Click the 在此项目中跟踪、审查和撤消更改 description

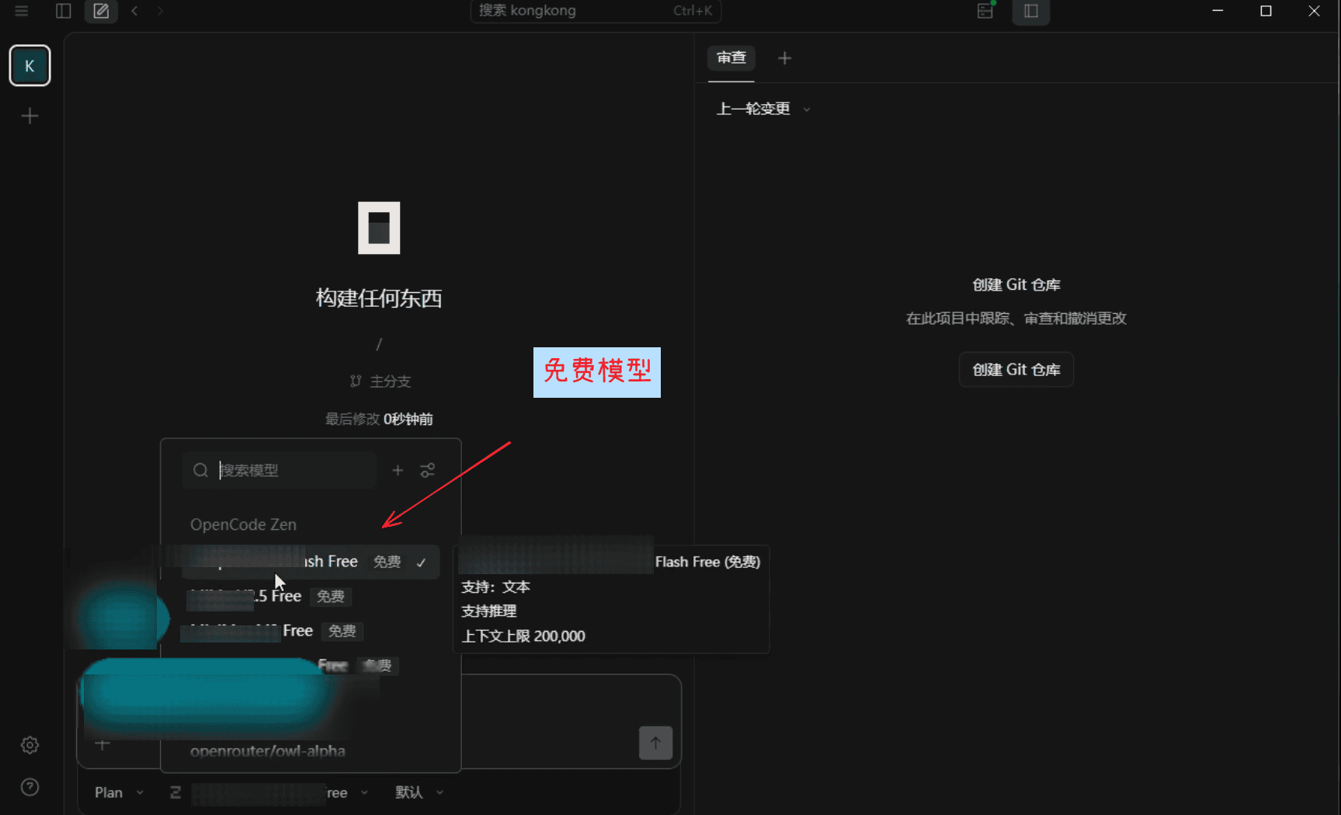tap(1016, 319)
